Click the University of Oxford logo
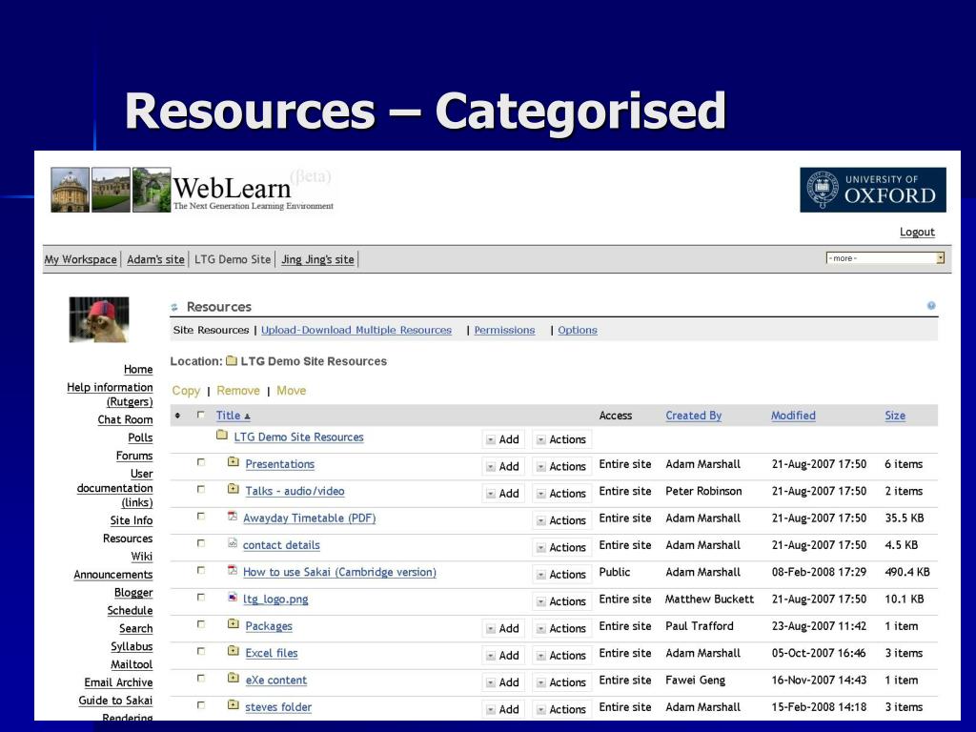 coord(873,190)
